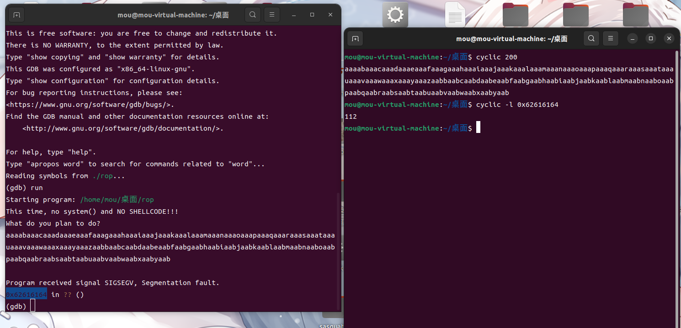
Task: Open a new tab in the GDB terminal
Action: (x=16, y=15)
